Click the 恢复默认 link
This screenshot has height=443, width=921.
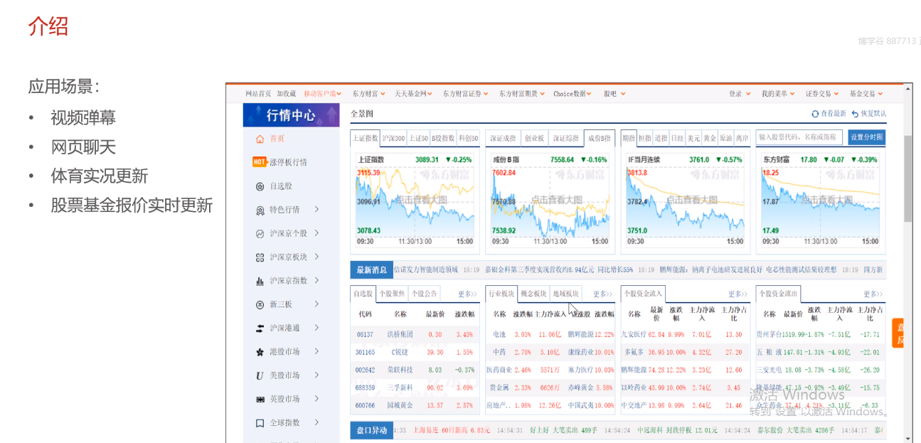pyautogui.click(x=873, y=114)
